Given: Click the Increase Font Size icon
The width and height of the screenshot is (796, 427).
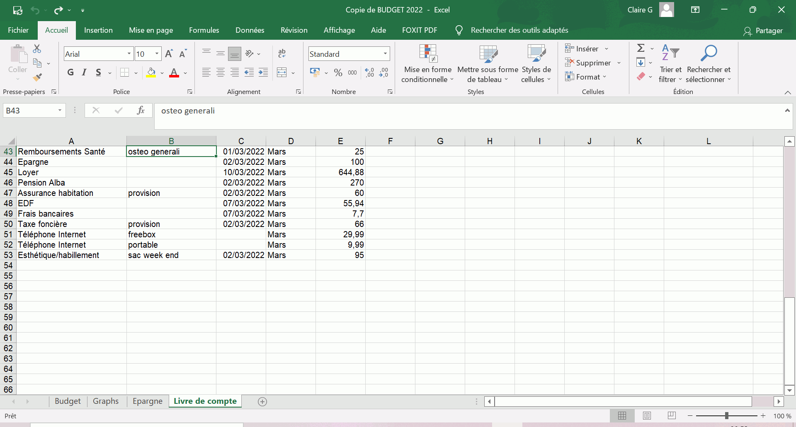Looking at the screenshot, I should point(169,54).
